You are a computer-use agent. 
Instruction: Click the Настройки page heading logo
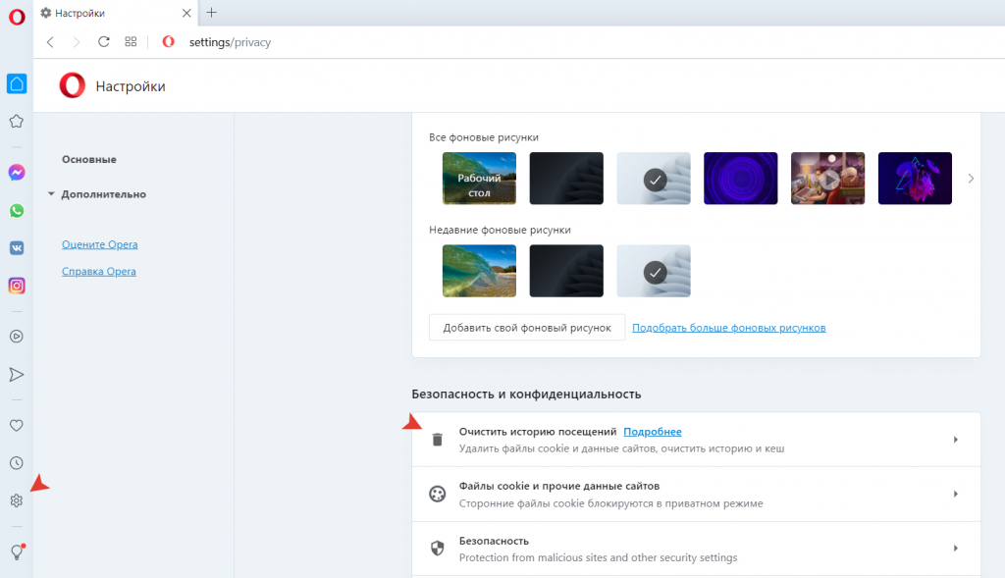[73, 86]
